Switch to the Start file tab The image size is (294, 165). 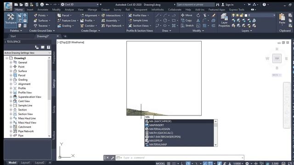coord(13,36)
